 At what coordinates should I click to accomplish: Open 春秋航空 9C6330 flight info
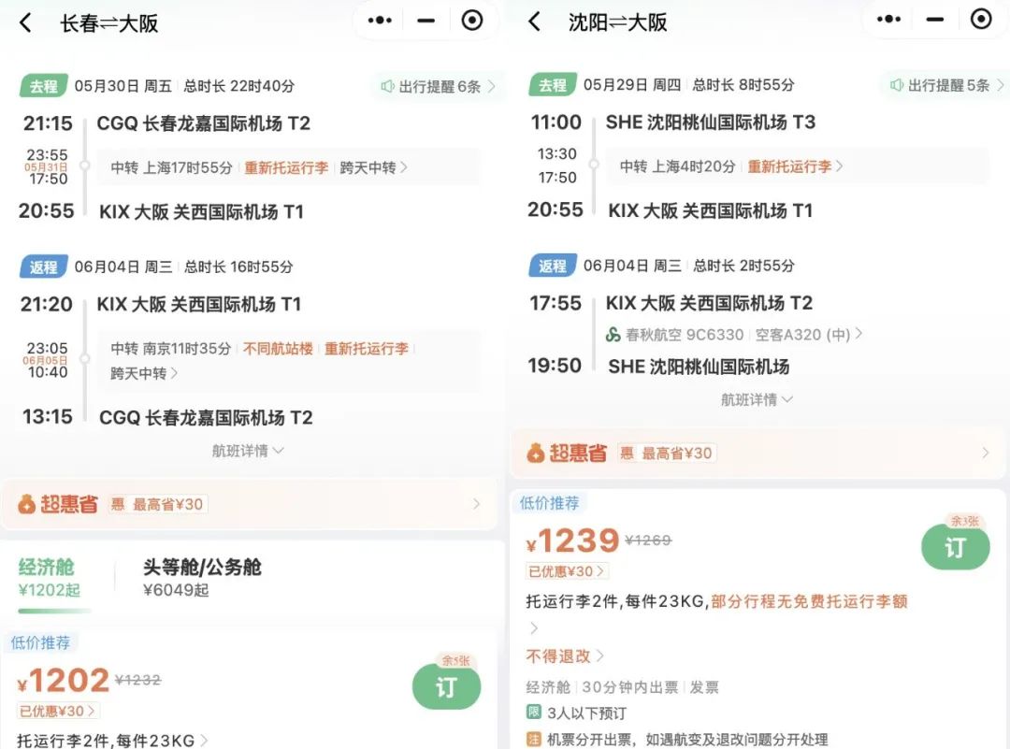734,335
